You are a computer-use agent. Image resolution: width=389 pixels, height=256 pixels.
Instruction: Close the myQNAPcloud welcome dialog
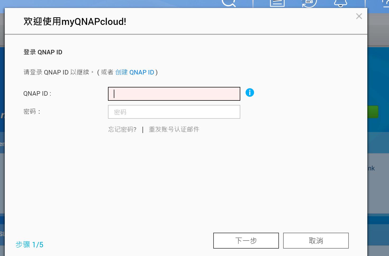(x=359, y=16)
